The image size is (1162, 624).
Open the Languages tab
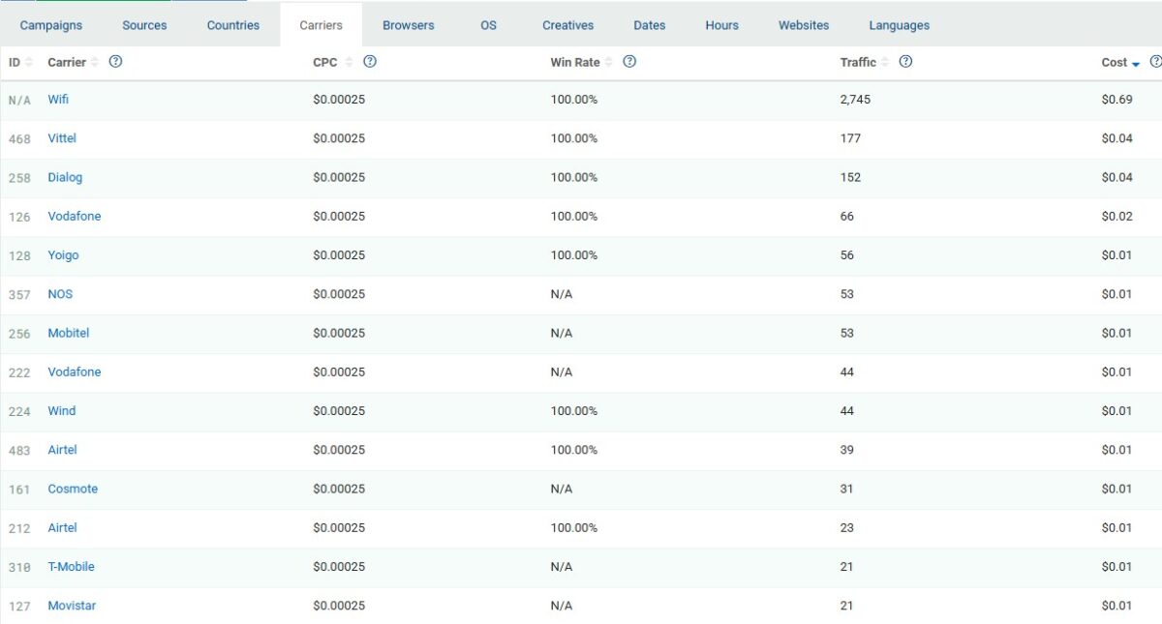pyautogui.click(x=900, y=25)
